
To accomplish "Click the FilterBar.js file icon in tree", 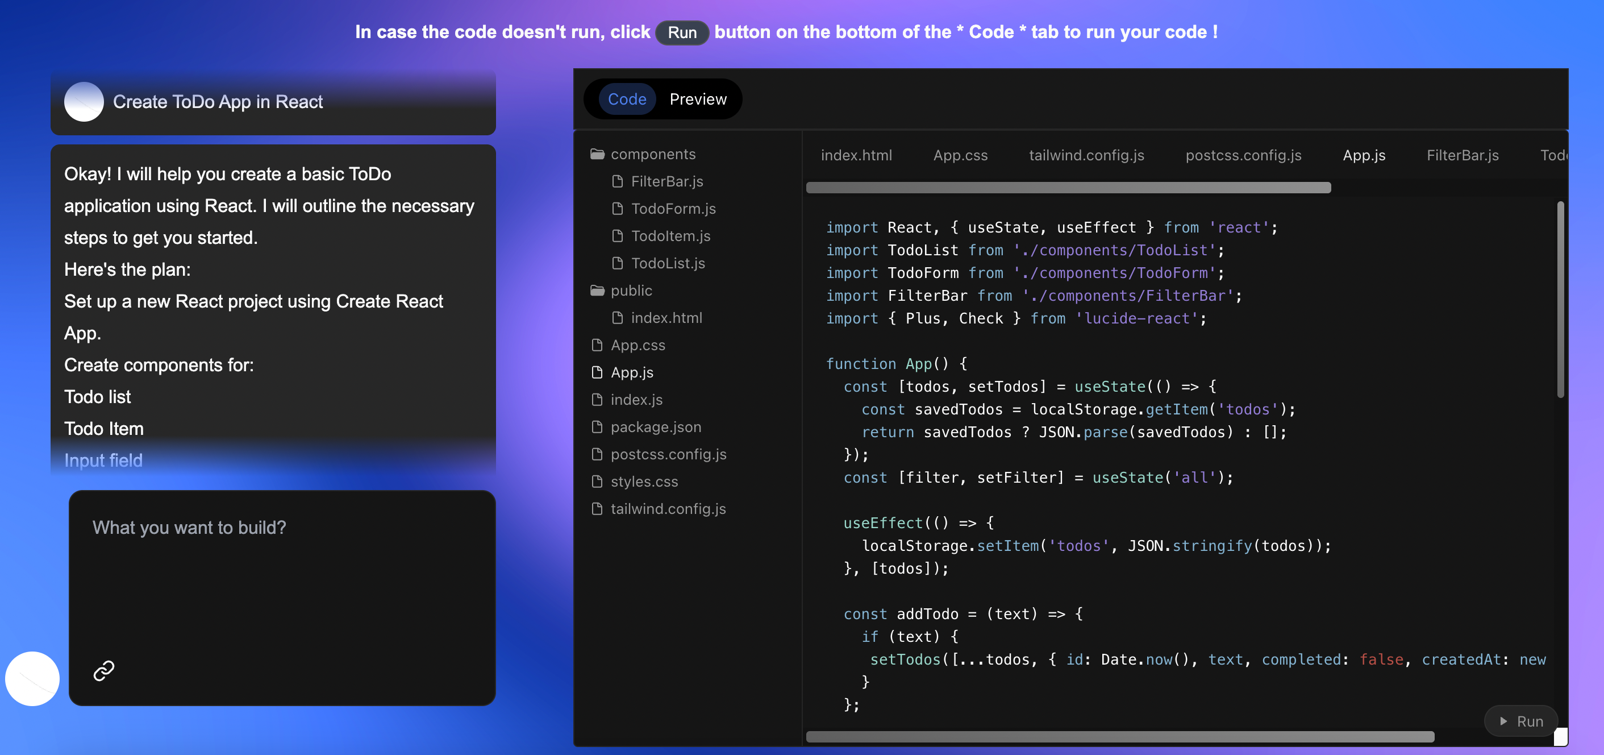I will pos(617,181).
